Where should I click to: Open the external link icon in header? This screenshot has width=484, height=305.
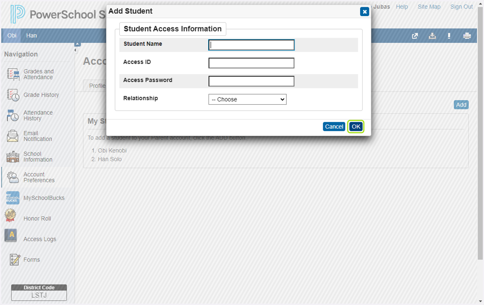[x=415, y=36]
